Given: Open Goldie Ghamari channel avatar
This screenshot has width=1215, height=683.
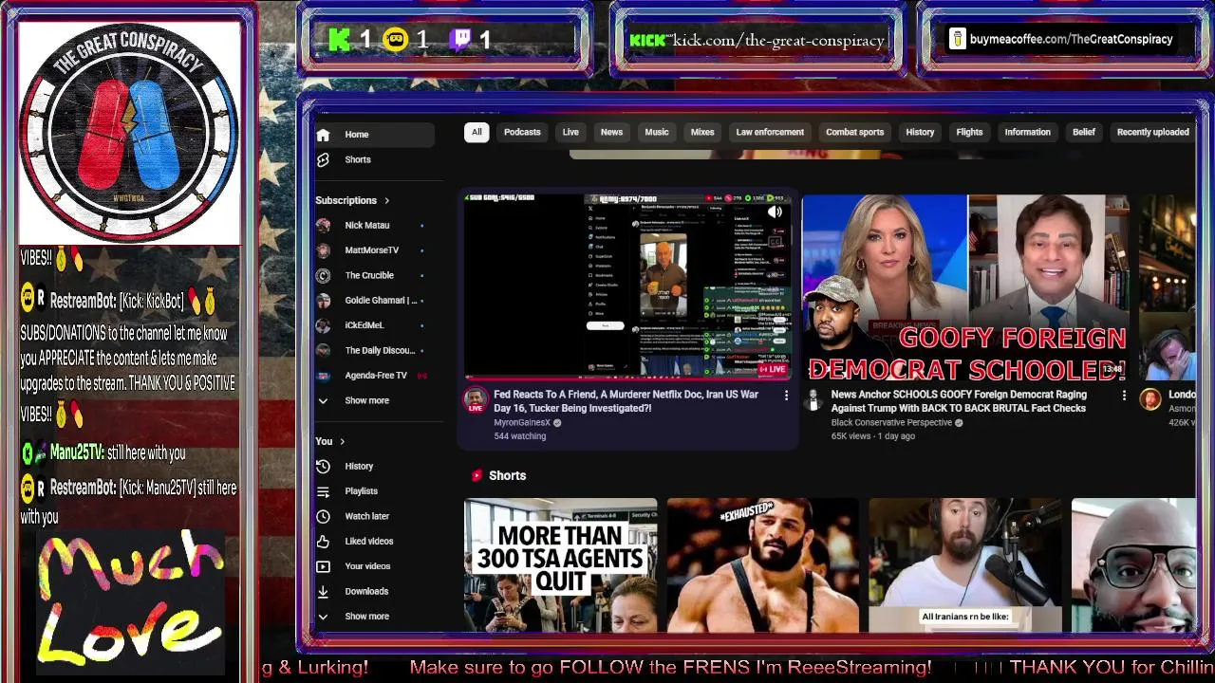Looking at the screenshot, I should tap(323, 301).
